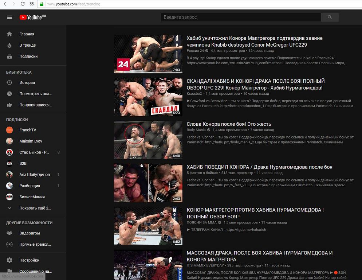Click the Maksim Lvov channel avatar
This screenshot has width=362, height=280.
pos(9,141)
